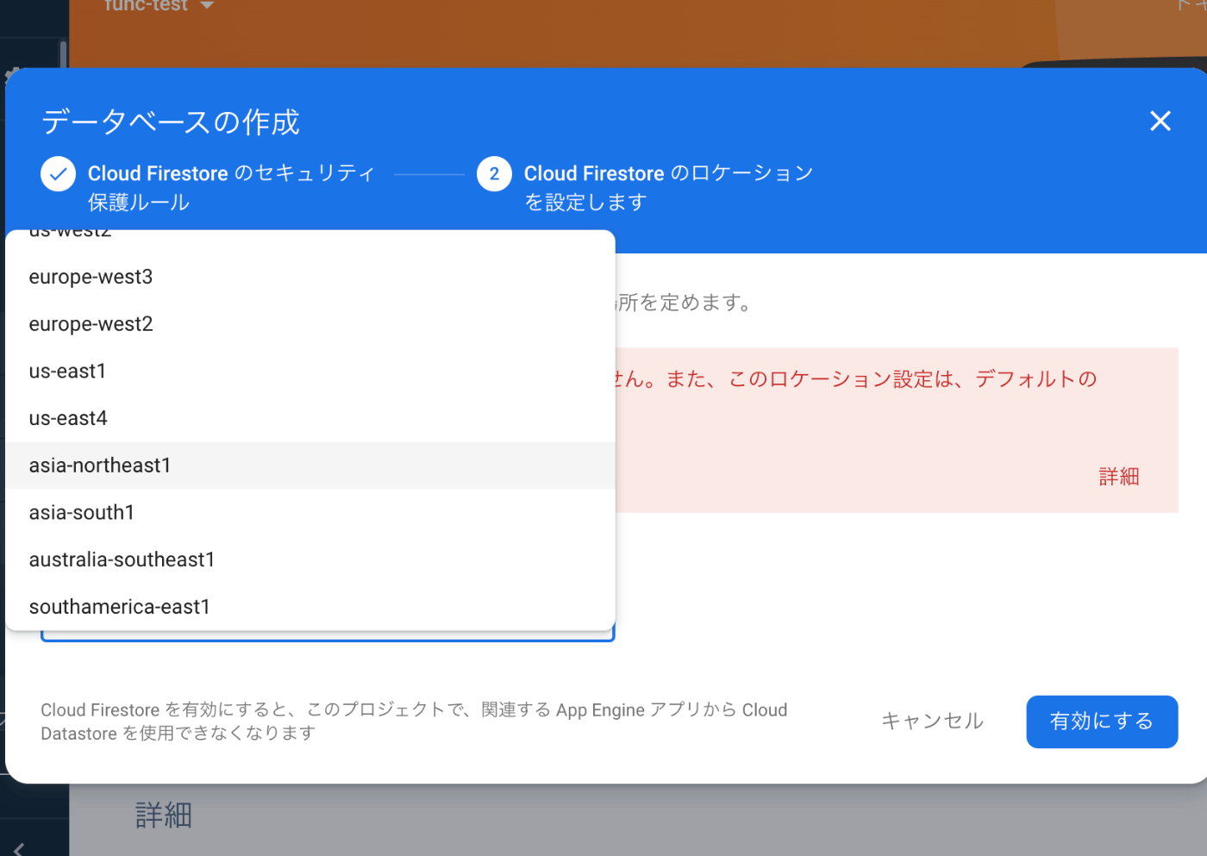This screenshot has height=856, width=1207.
Task: Click the キャンセル button
Action: point(932,721)
